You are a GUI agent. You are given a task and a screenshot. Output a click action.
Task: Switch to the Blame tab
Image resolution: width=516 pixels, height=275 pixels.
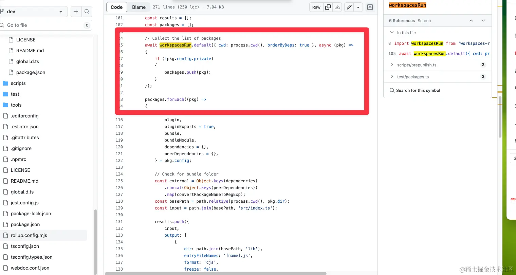point(139,7)
